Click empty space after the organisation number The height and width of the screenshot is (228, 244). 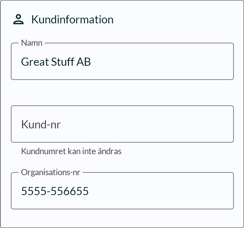click(160, 191)
